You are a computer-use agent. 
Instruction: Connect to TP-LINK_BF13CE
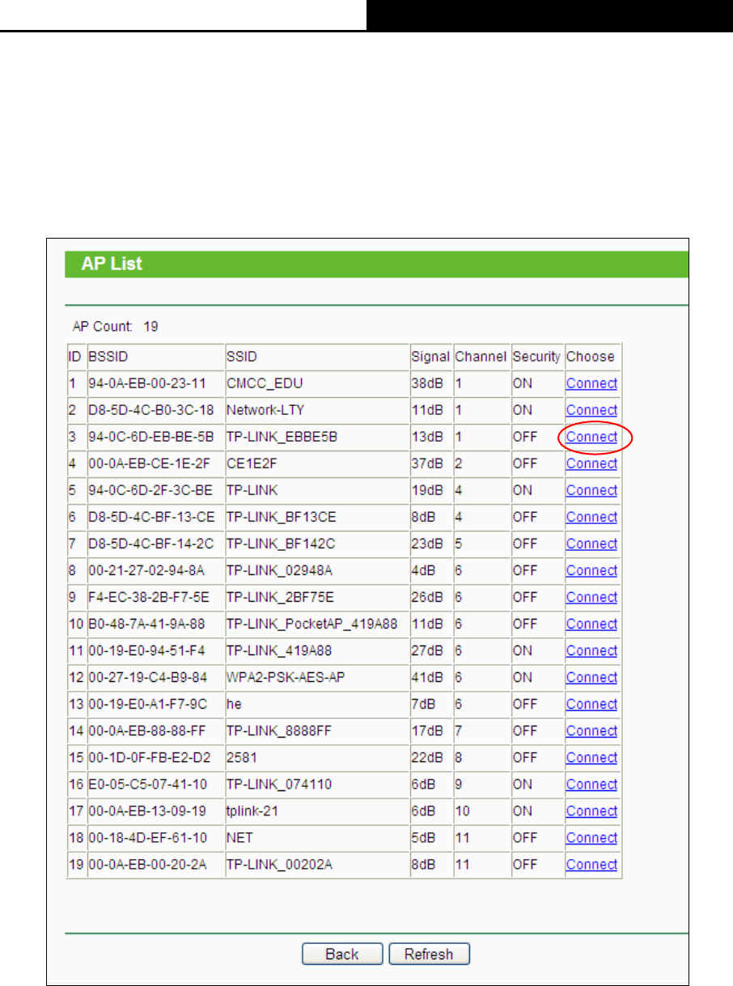click(591, 517)
